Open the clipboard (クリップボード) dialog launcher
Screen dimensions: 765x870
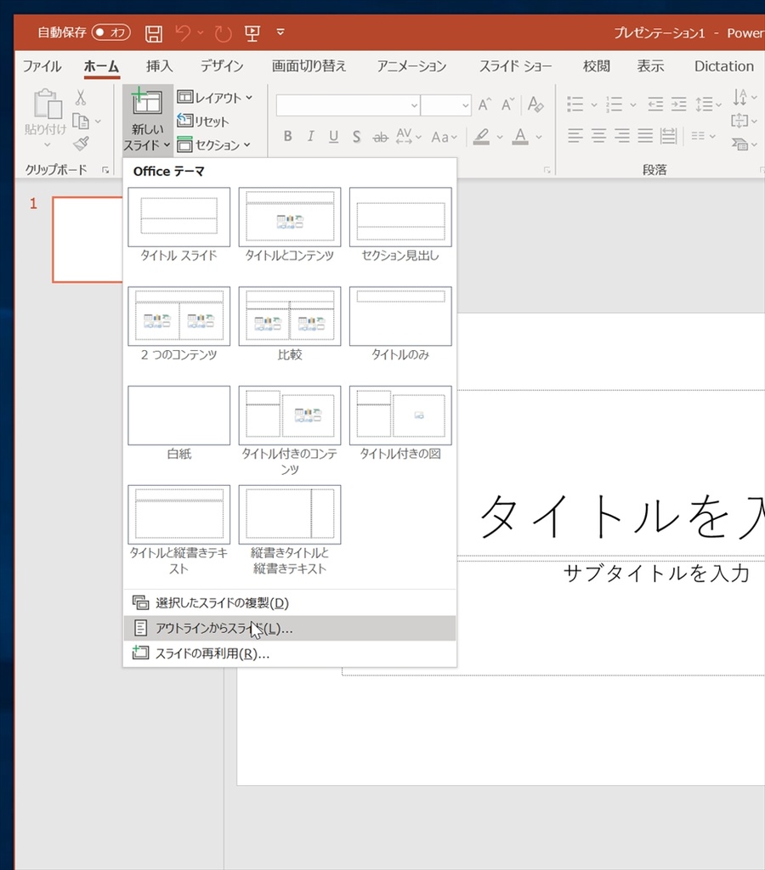click(105, 170)
